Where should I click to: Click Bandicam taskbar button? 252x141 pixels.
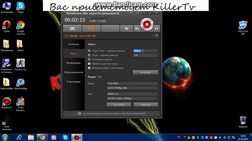77,137
